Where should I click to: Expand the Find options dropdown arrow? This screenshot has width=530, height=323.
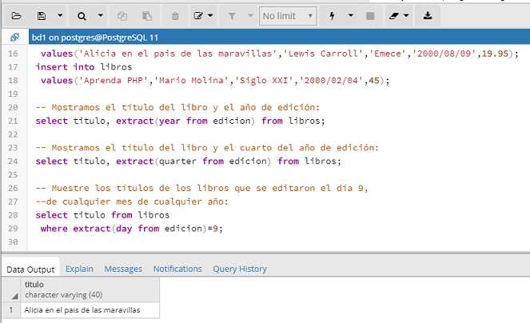coord(100,15)
